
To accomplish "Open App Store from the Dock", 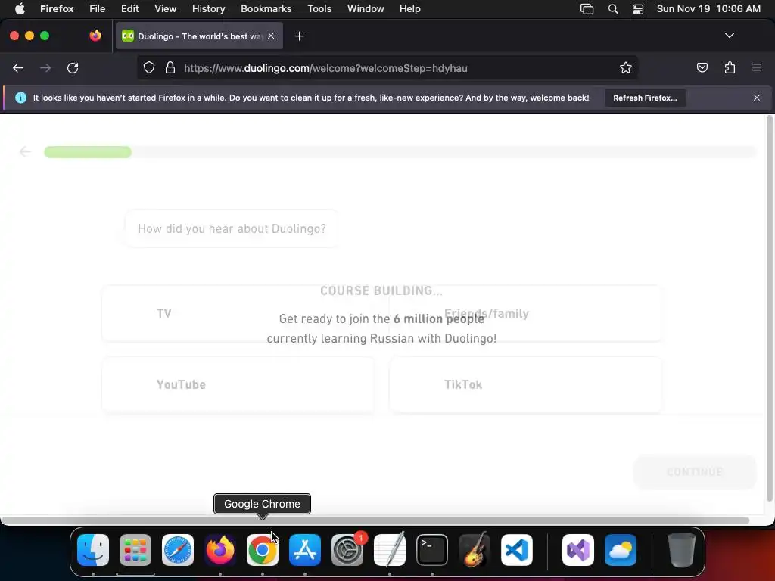I will (305, 550).
